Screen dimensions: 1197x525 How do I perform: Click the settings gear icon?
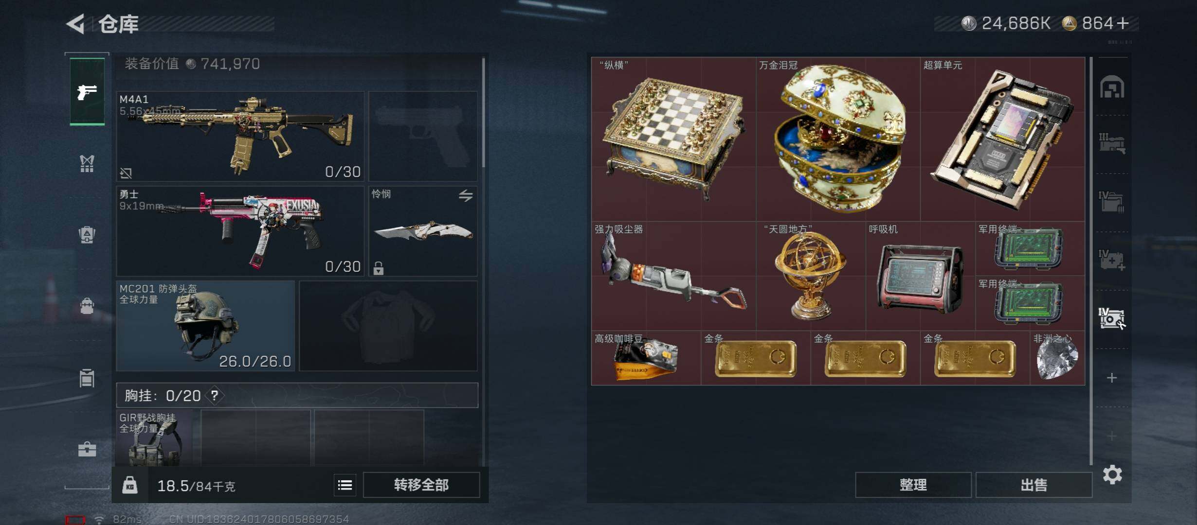click(1112, 474)
